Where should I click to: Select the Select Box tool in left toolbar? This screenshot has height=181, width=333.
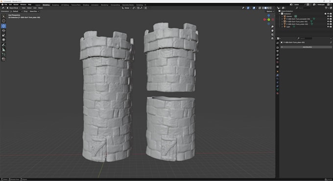3,16
